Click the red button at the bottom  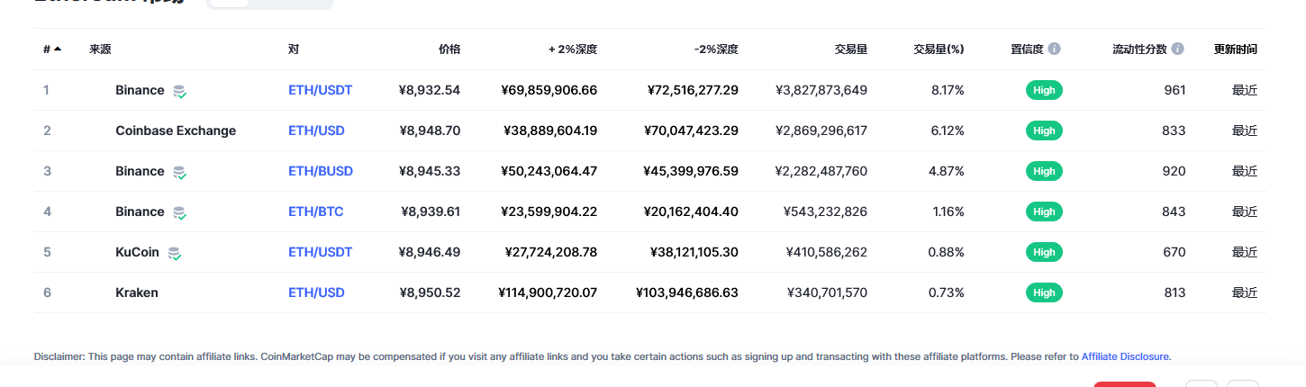pos(1125,384)
